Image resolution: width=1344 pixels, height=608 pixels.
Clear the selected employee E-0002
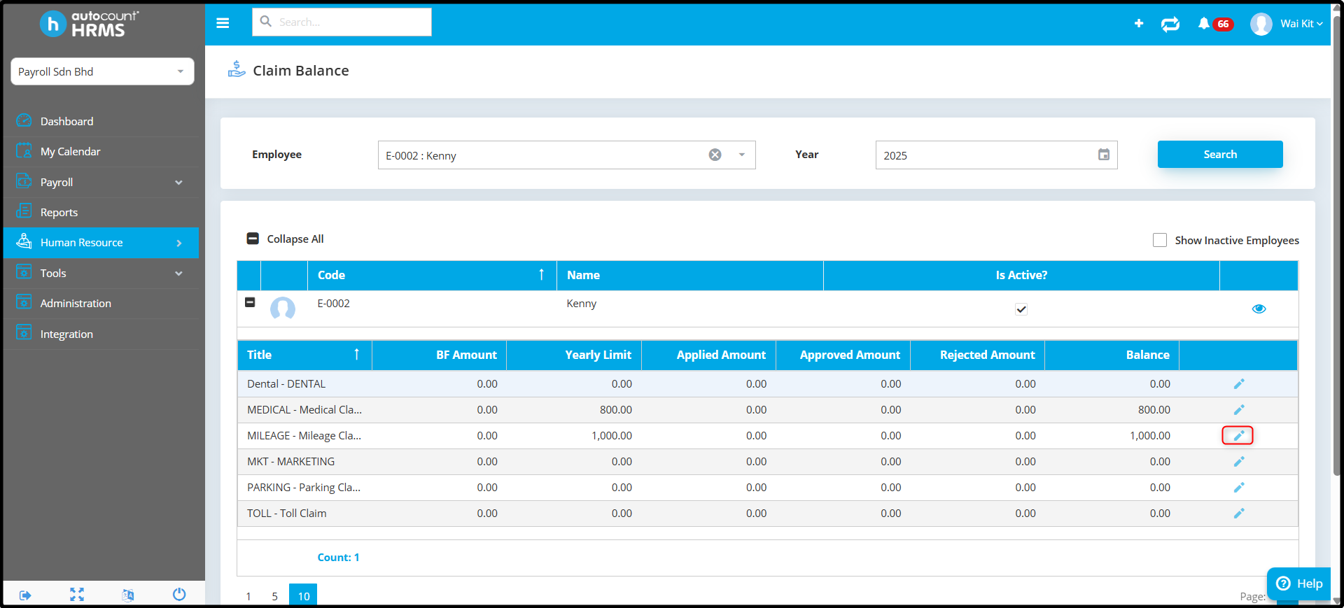[715, 155]
